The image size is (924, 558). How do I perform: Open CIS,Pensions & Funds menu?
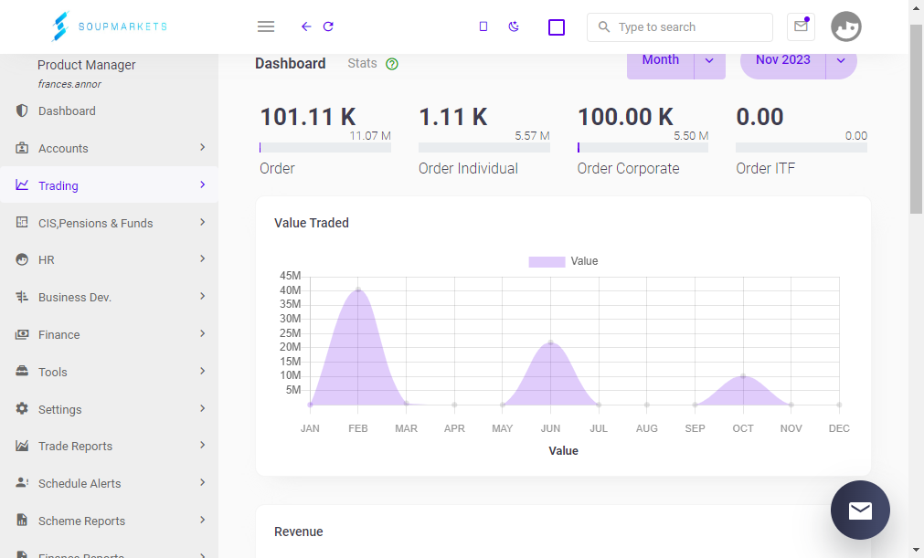(109, 223)
